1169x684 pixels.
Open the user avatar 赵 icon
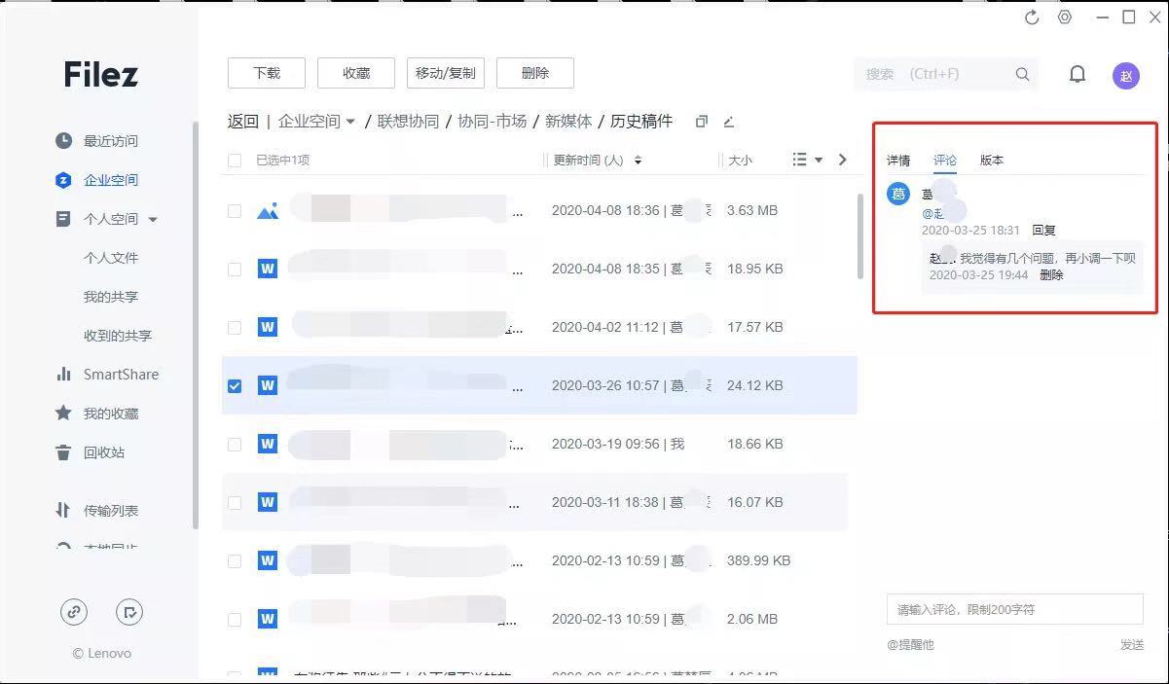click(1125, 76)
